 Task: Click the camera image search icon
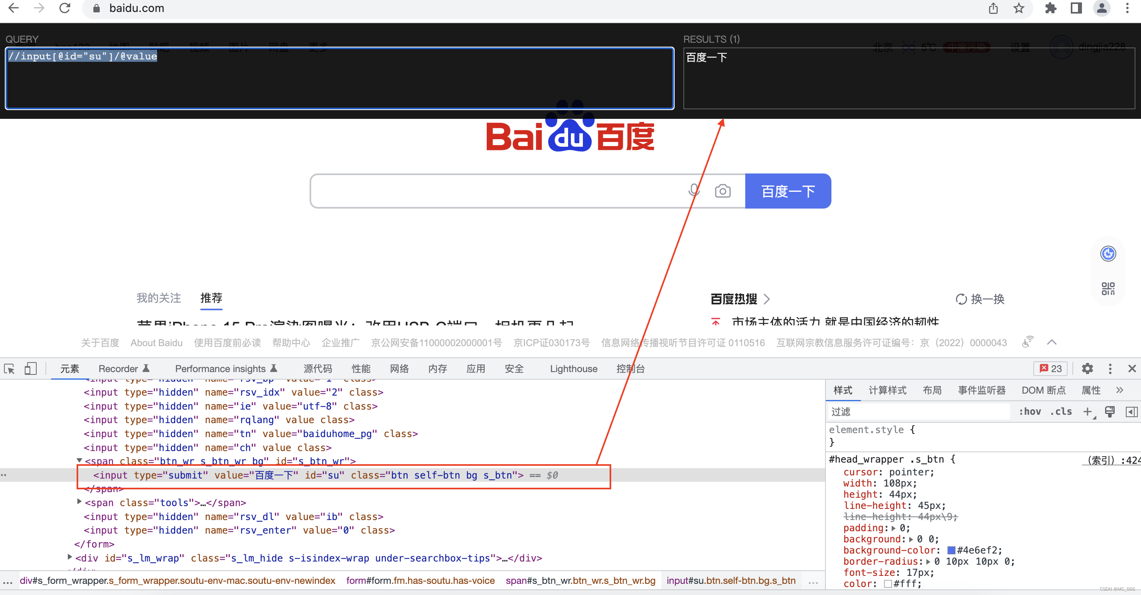[723, 191]
